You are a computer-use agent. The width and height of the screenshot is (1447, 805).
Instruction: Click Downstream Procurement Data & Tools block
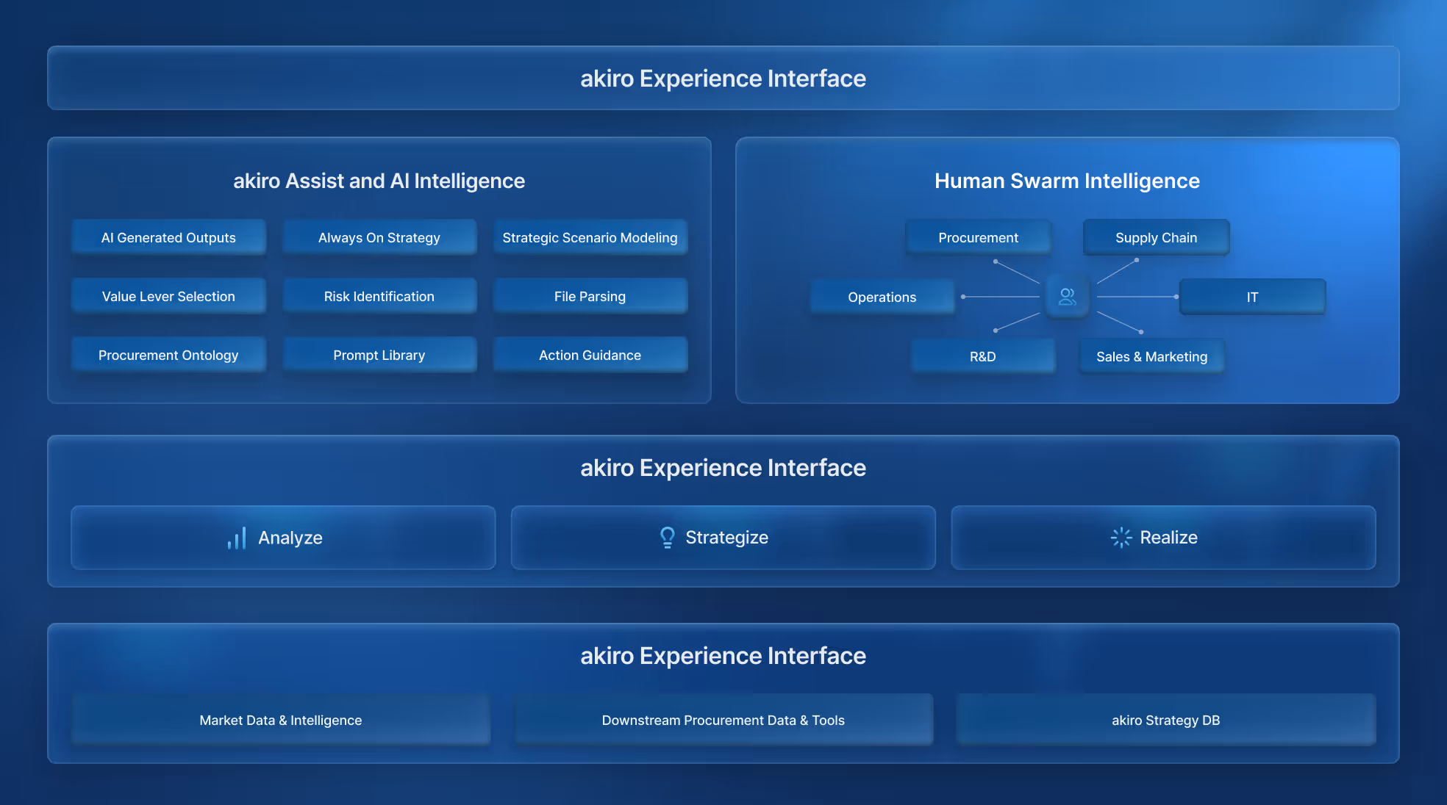coord(723,720)
